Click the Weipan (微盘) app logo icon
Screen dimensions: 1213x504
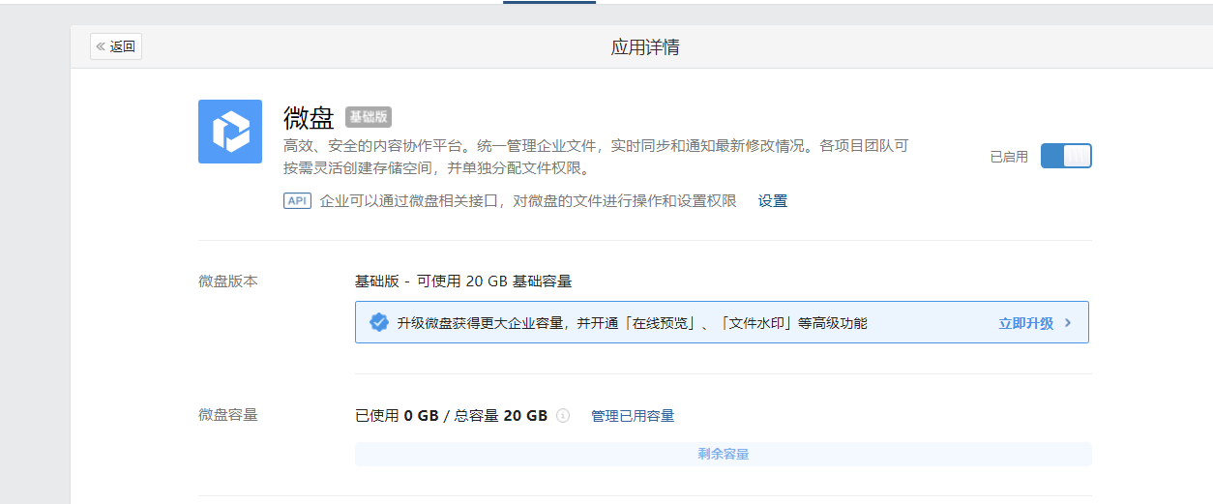(230, 132)
